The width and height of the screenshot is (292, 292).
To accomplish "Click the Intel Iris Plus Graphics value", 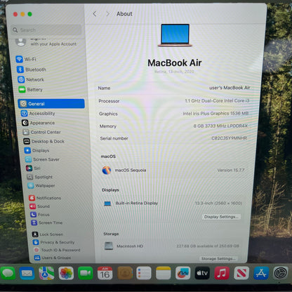I will [x=215, y=114].
